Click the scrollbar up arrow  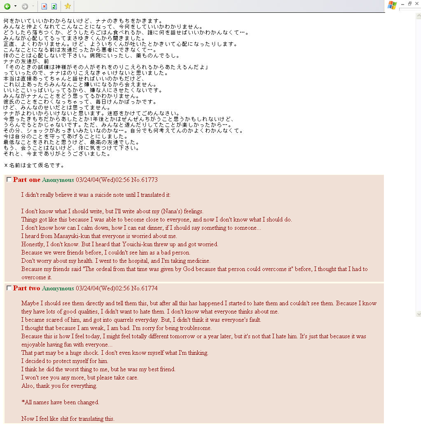point(419,16)
